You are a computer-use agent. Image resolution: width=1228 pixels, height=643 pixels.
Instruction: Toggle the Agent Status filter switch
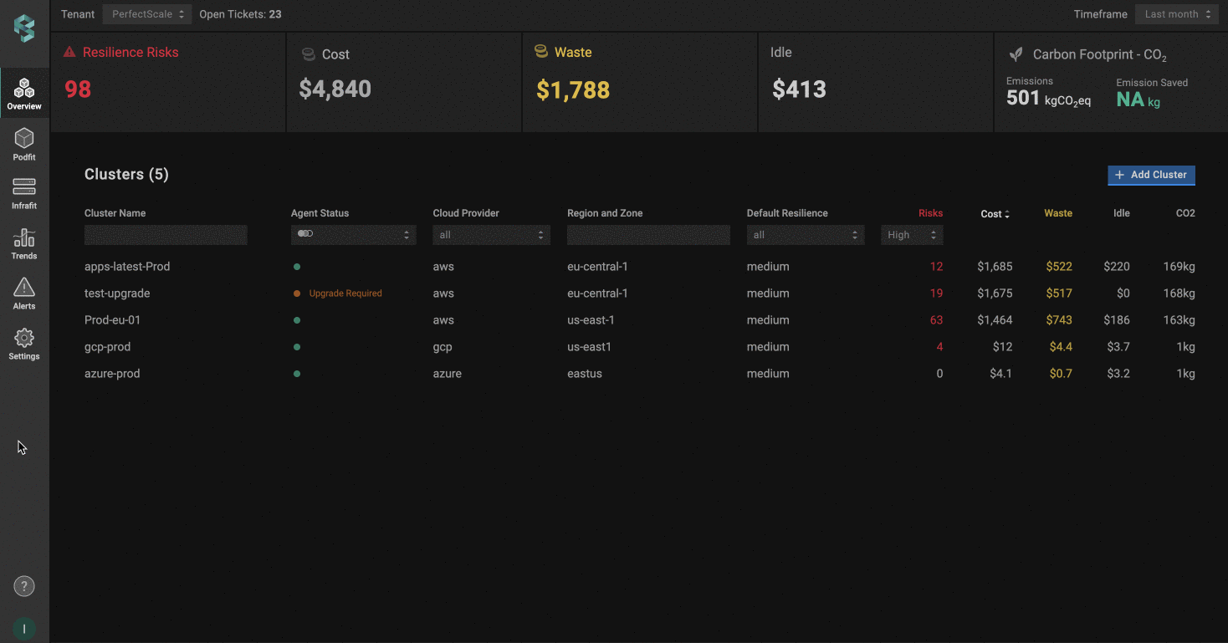(305, 234)
